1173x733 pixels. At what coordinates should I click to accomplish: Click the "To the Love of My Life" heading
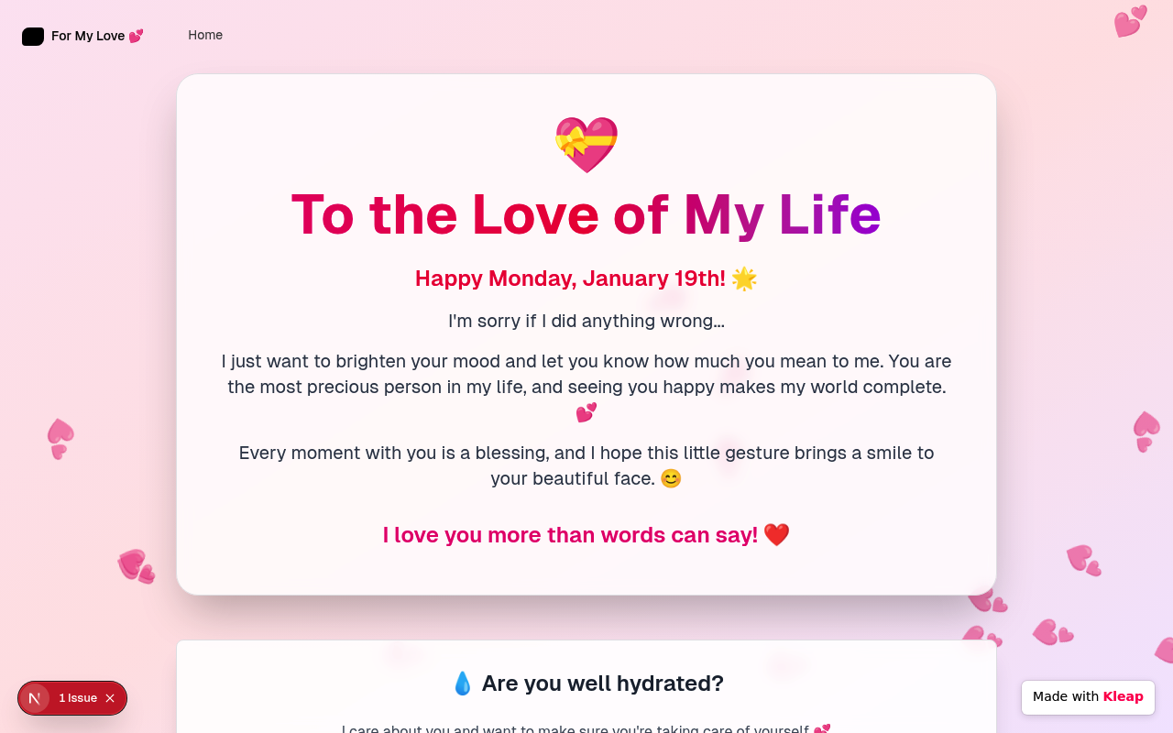click(x=586, y=214)
